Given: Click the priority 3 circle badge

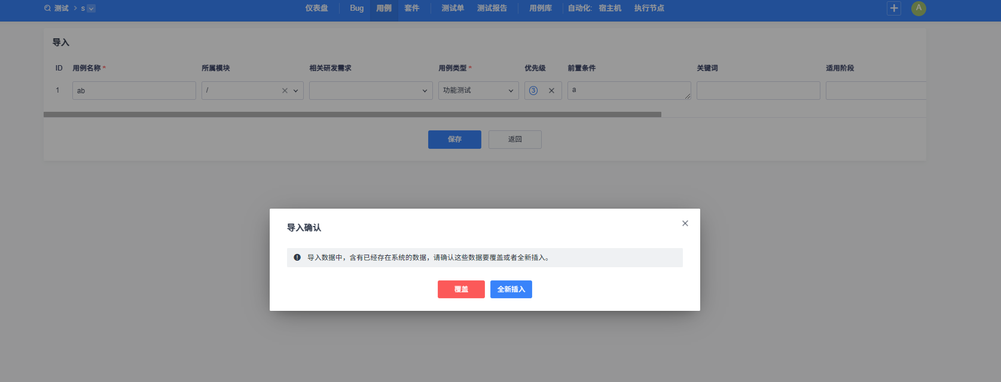Looking at the screenshot, I should [533, 91].
